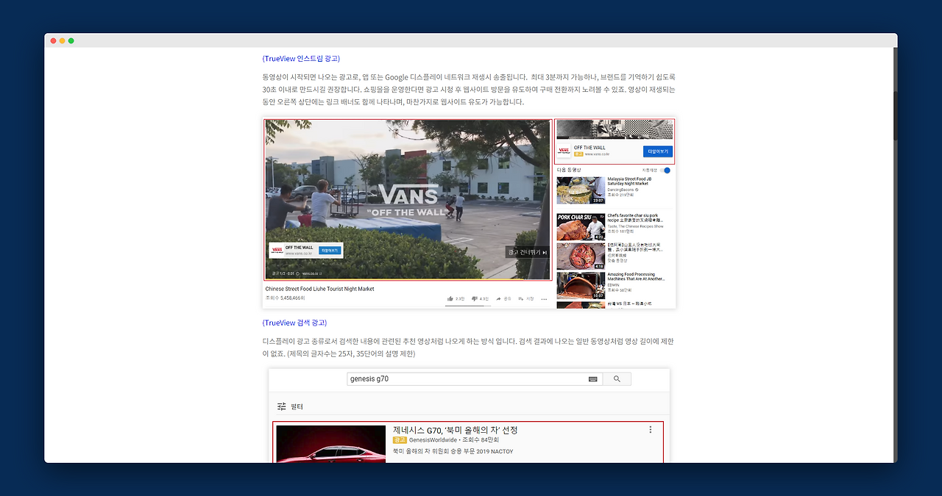Click the thumbs-up like icon under the video
942x496 pixels.
(x=450, y=299)
